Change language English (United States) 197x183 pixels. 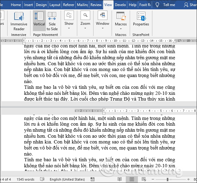tap(67, 179)
